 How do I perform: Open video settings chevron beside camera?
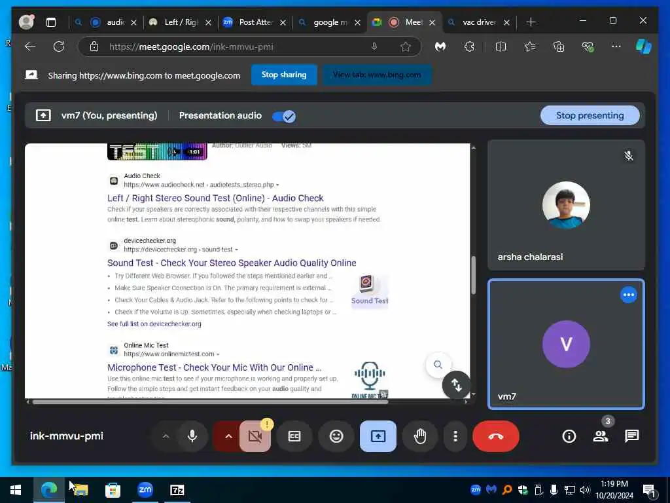[x=228, y=436]
